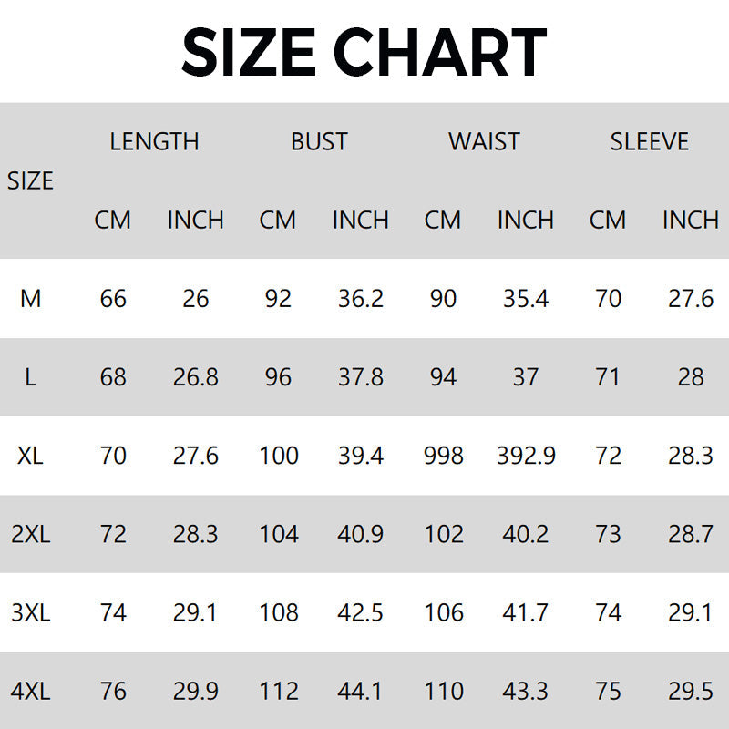The image size is (729, 729).
Task: Click the 29.5 sleeve inch value
Action: (691, 691)
